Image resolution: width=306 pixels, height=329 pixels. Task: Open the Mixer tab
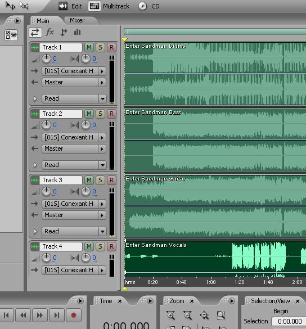pos(77,20)
